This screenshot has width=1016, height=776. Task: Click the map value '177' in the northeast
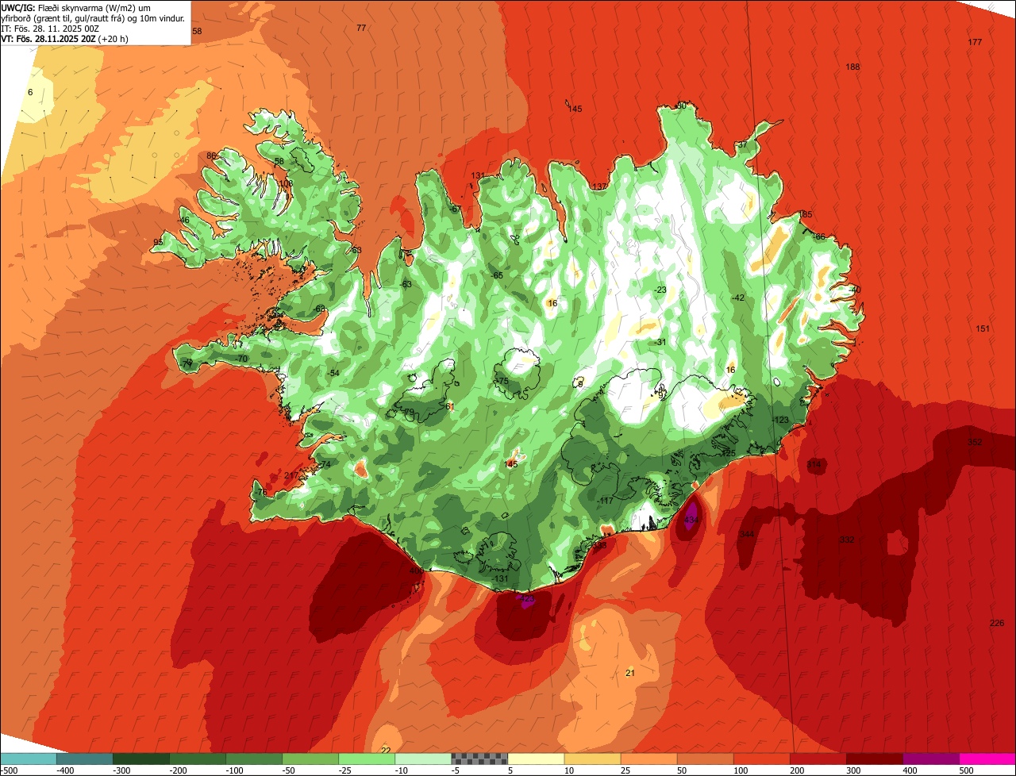click(x=975, y=42)
